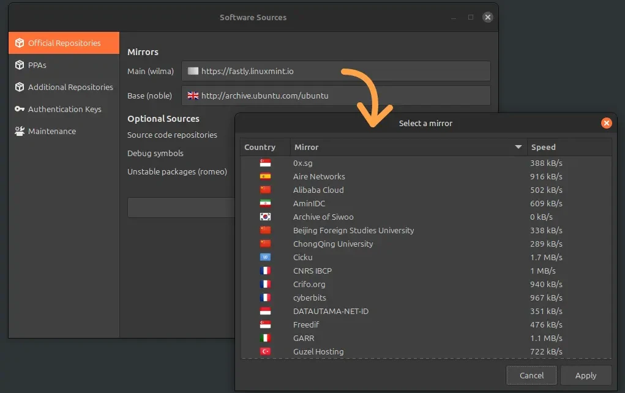Click the Iran flag beside AminIDC
The image size is (625, 393).
point(265,204)
